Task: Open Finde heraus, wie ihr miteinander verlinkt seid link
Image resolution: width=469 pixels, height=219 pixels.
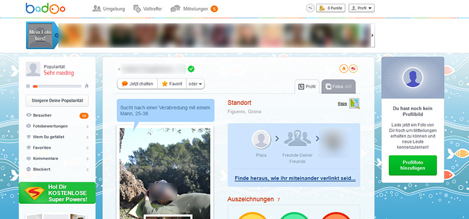Action: pyautogui.click(x=295, y=179)
